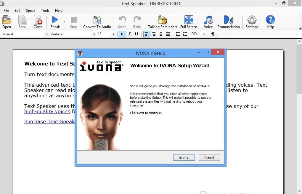
Task: Center align the text
Action: coord(161,34)
